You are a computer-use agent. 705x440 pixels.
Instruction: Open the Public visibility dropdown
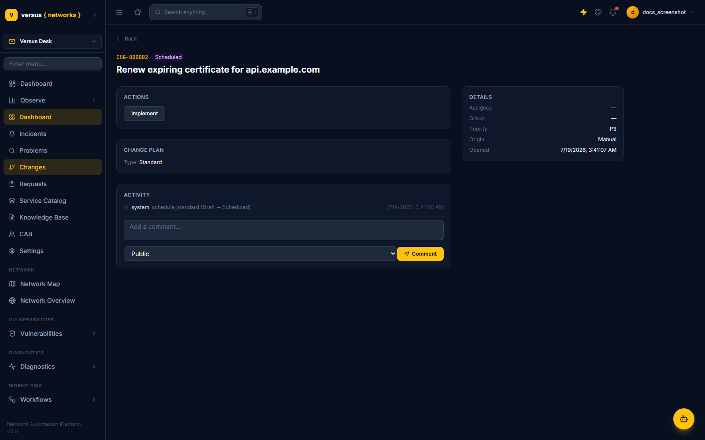click(260, 254)
